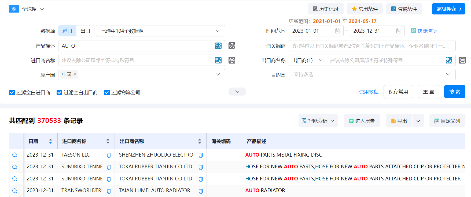Open 智能分析 dropdown
This screenshot has width=471, height=197.
318,121
